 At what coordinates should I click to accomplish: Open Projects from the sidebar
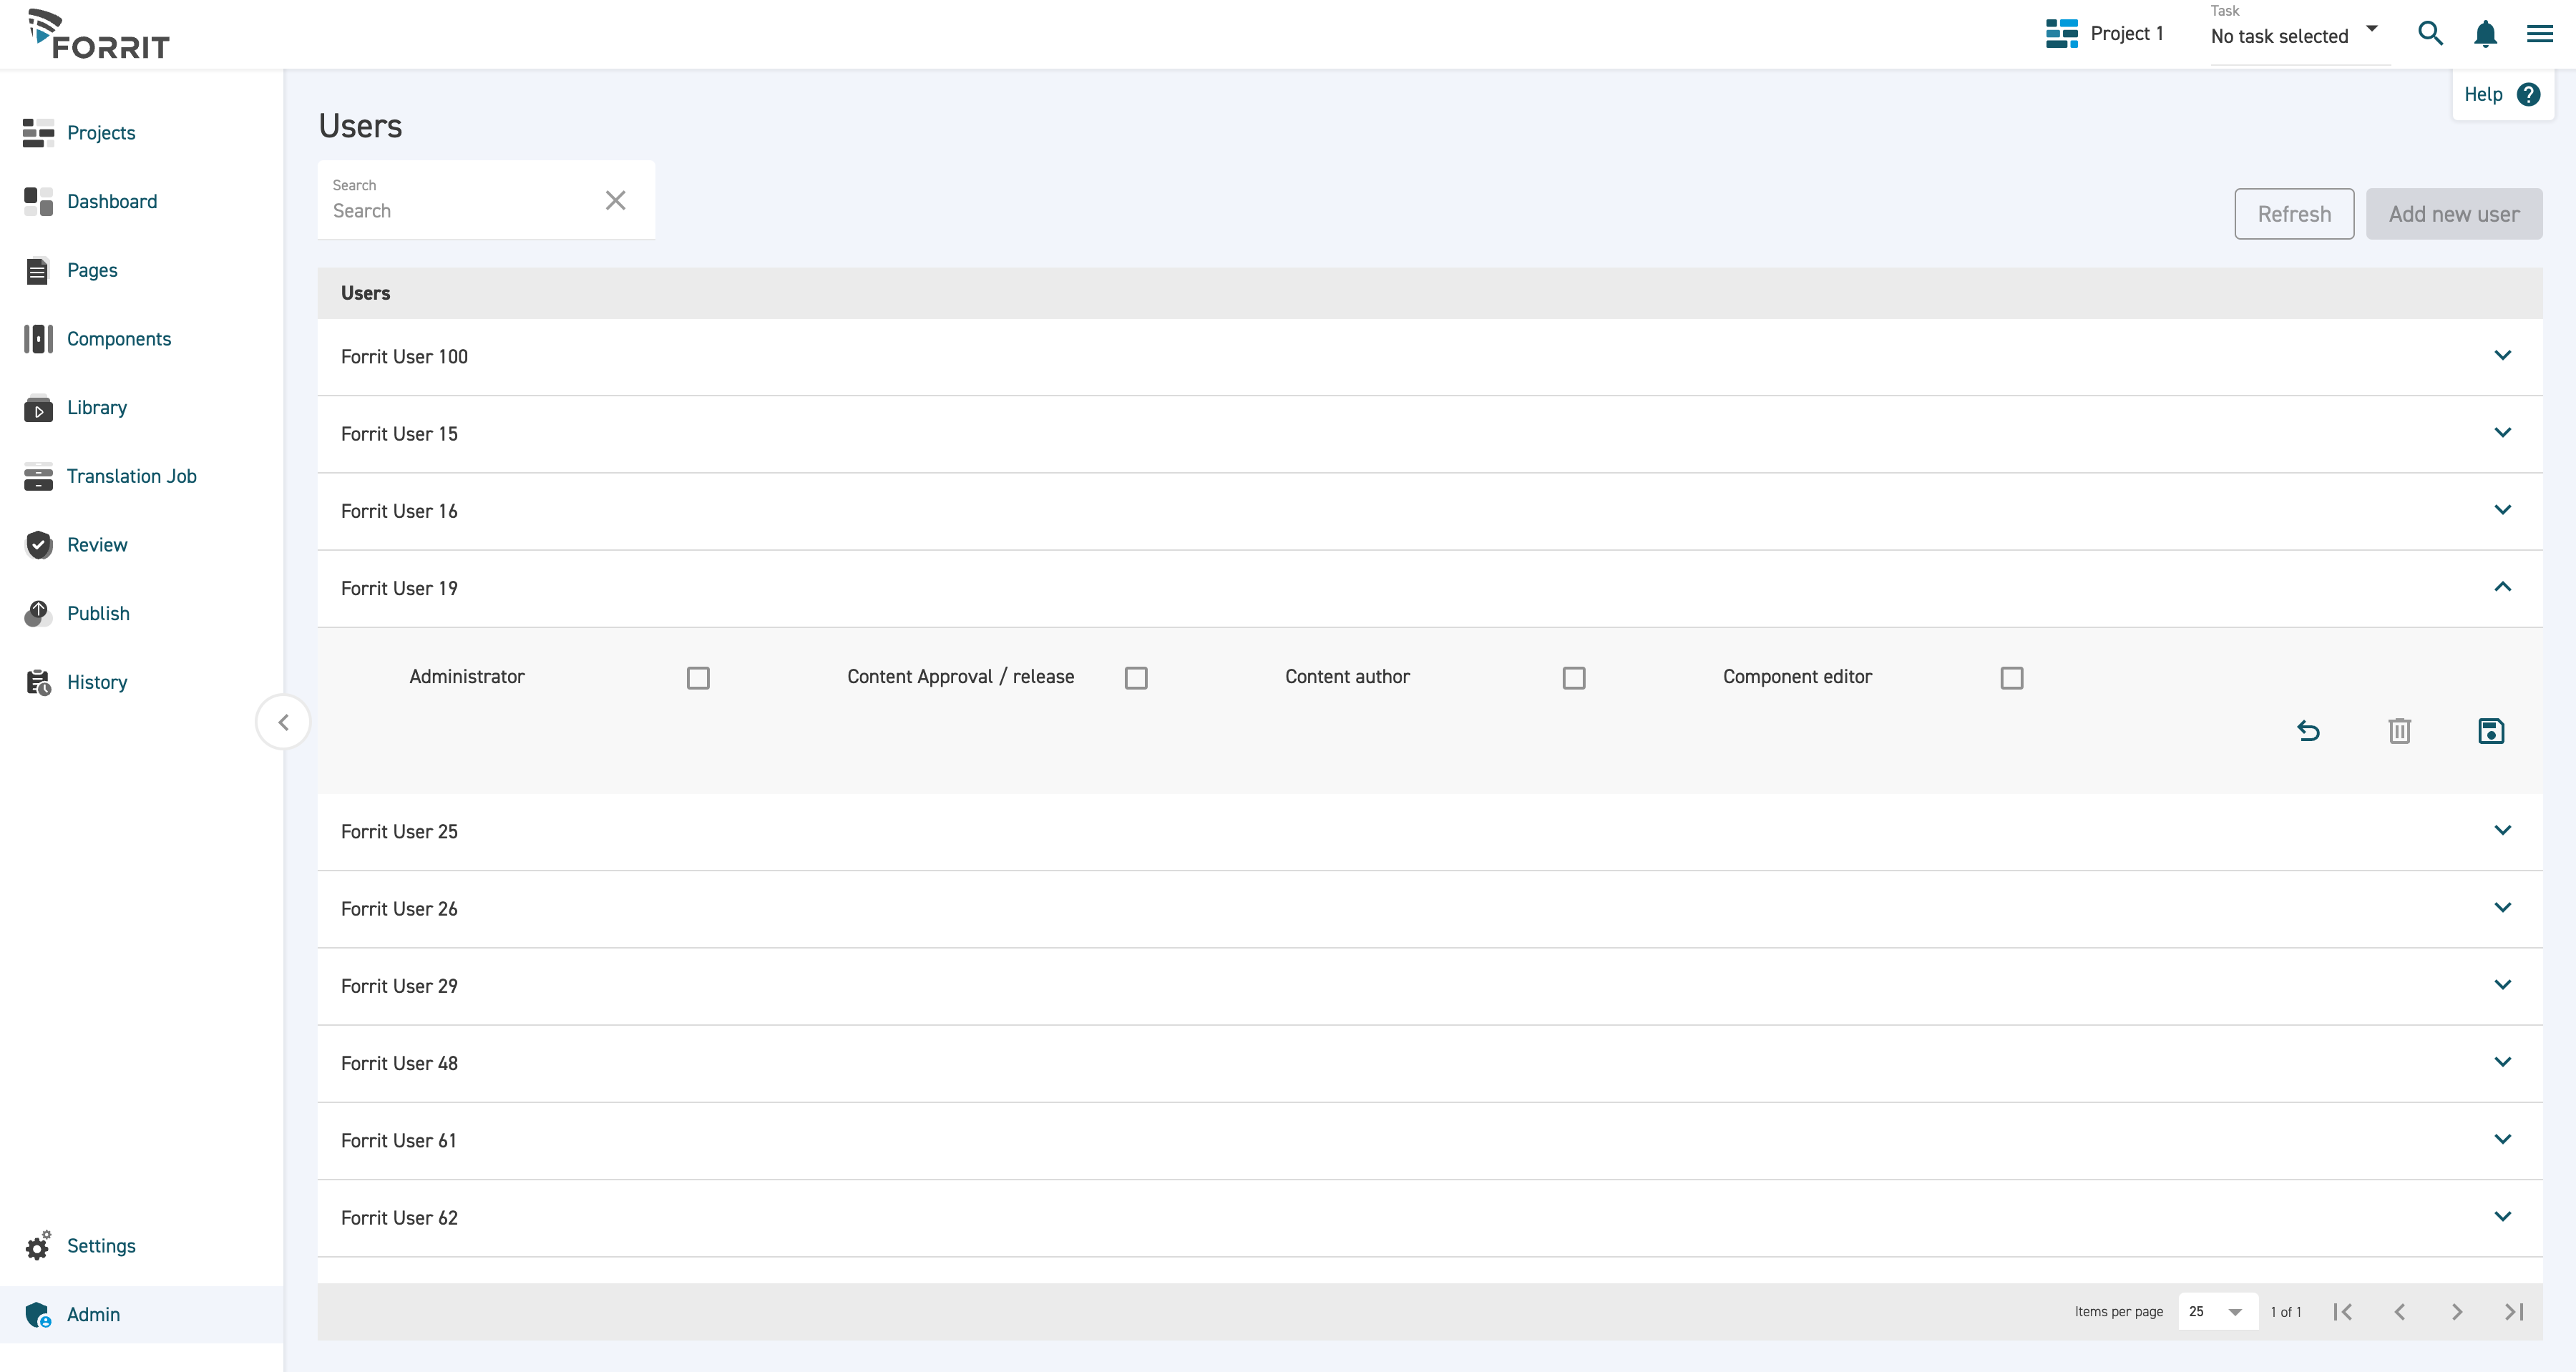(101, 132)
